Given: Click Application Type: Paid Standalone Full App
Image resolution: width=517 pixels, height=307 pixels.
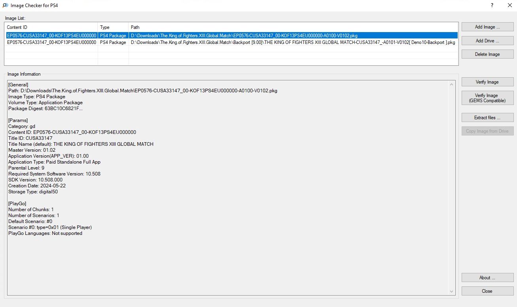Looking at the screenshot, I should tap(54, 162).
